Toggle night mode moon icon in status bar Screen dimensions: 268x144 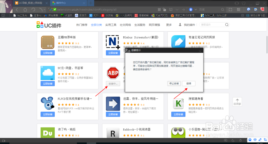click(x=233, y=141)
